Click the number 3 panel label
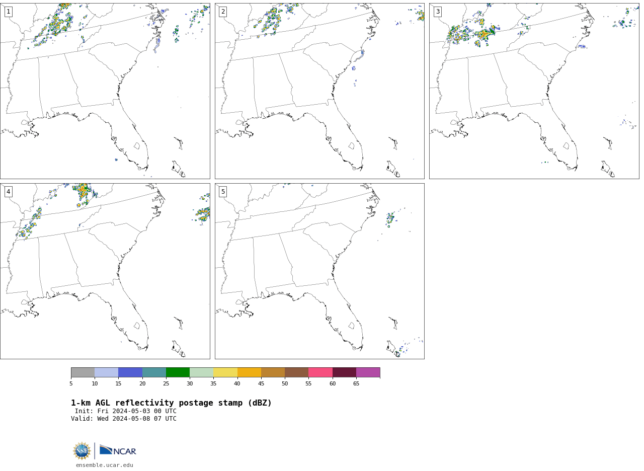The height and width of the screenshot is (471, 644). (437, 12)
